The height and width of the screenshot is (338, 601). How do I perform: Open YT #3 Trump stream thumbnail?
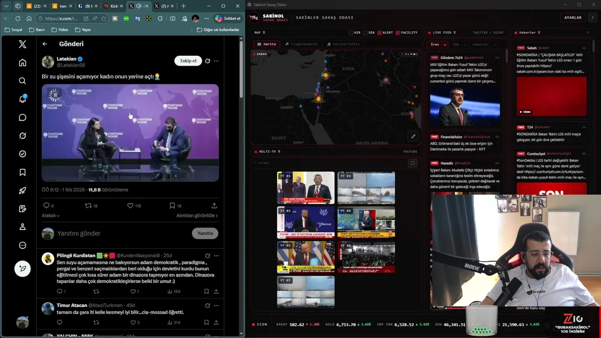306,223
